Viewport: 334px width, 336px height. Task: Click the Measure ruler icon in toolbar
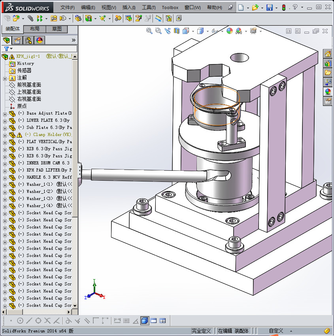(158, 19)
